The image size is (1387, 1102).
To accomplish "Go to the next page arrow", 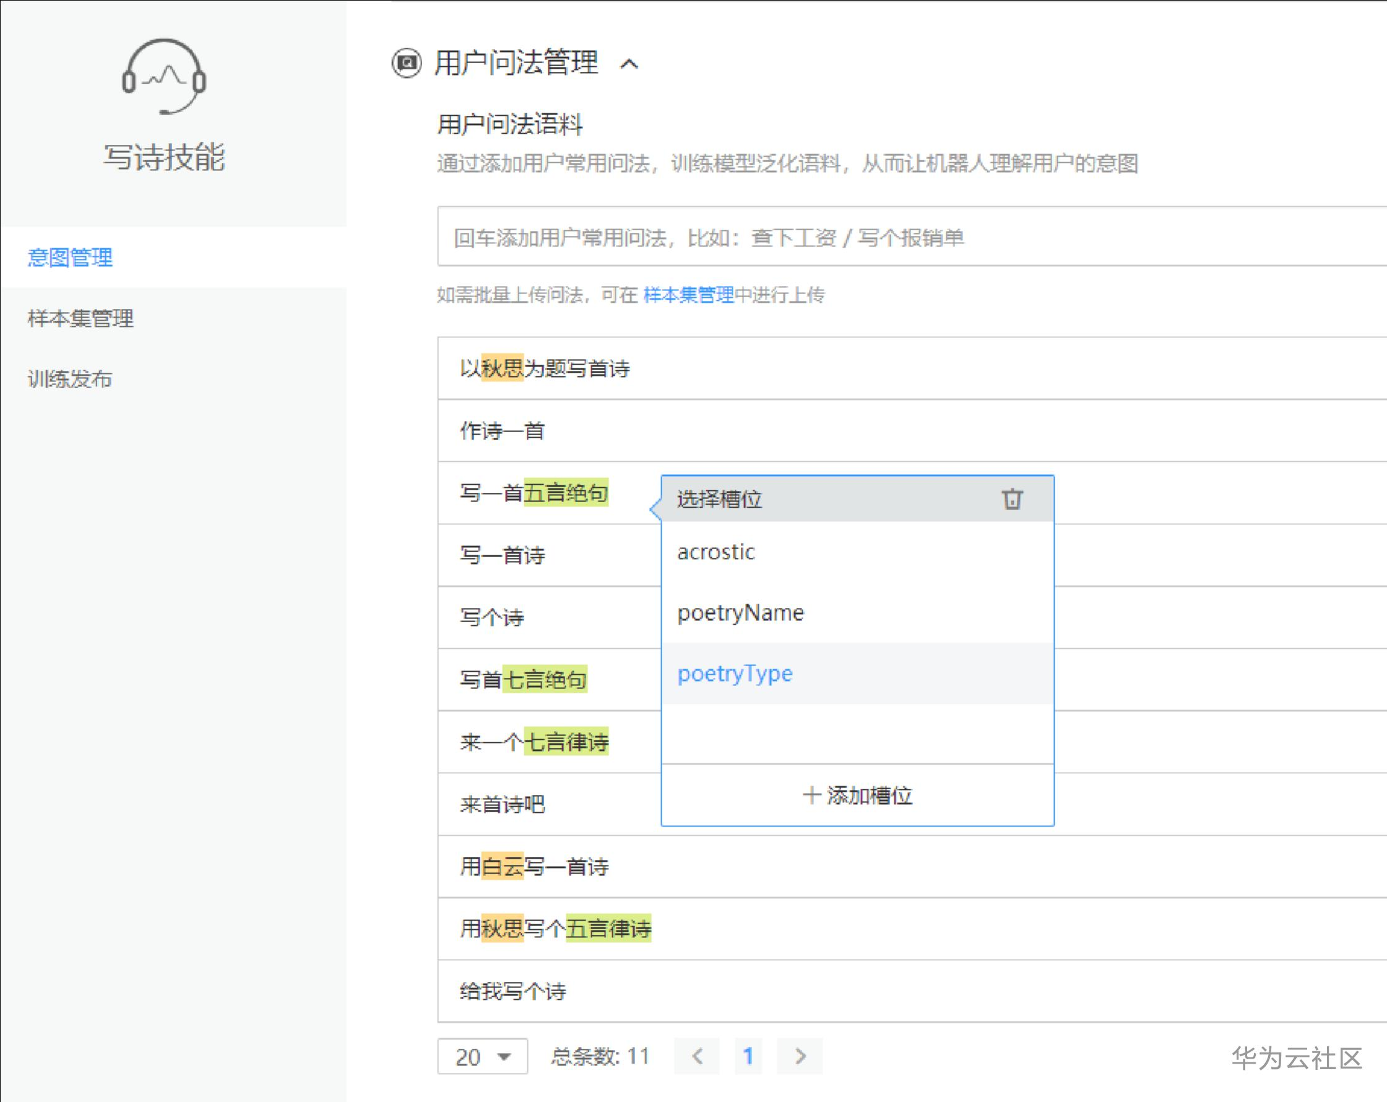I will tap(800, 1056).
